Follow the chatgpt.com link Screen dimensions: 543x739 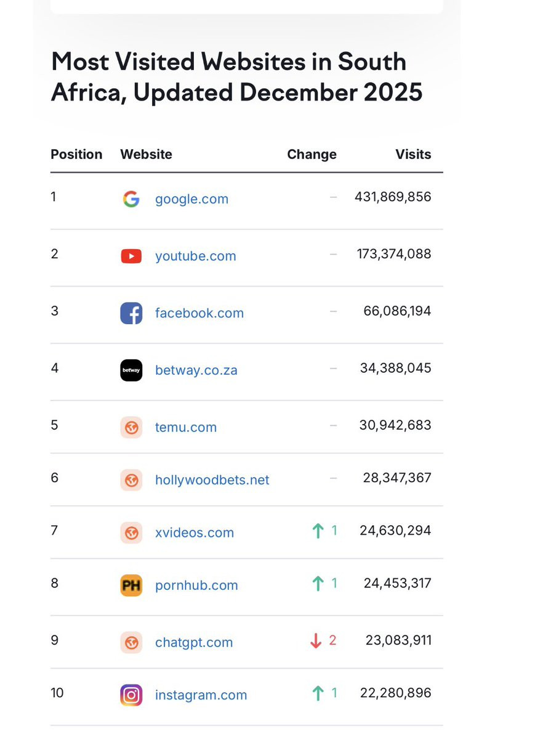tap(194, 643)
